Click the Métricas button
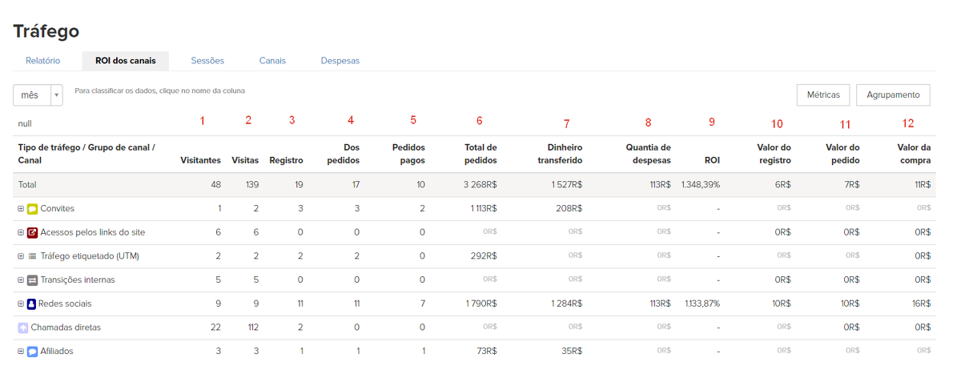 (822, 94)
